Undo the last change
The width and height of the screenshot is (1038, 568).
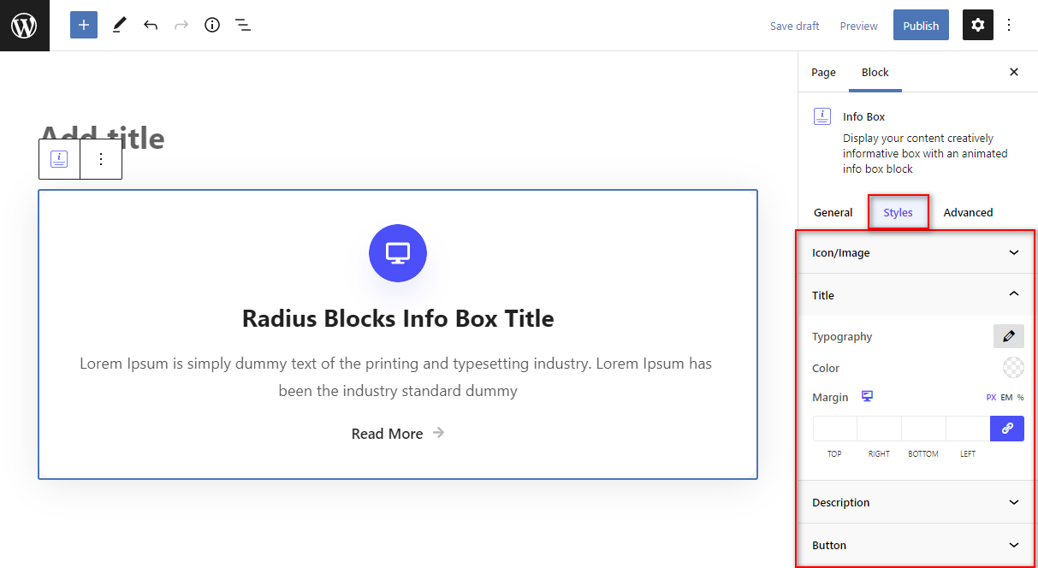point(151,25)
